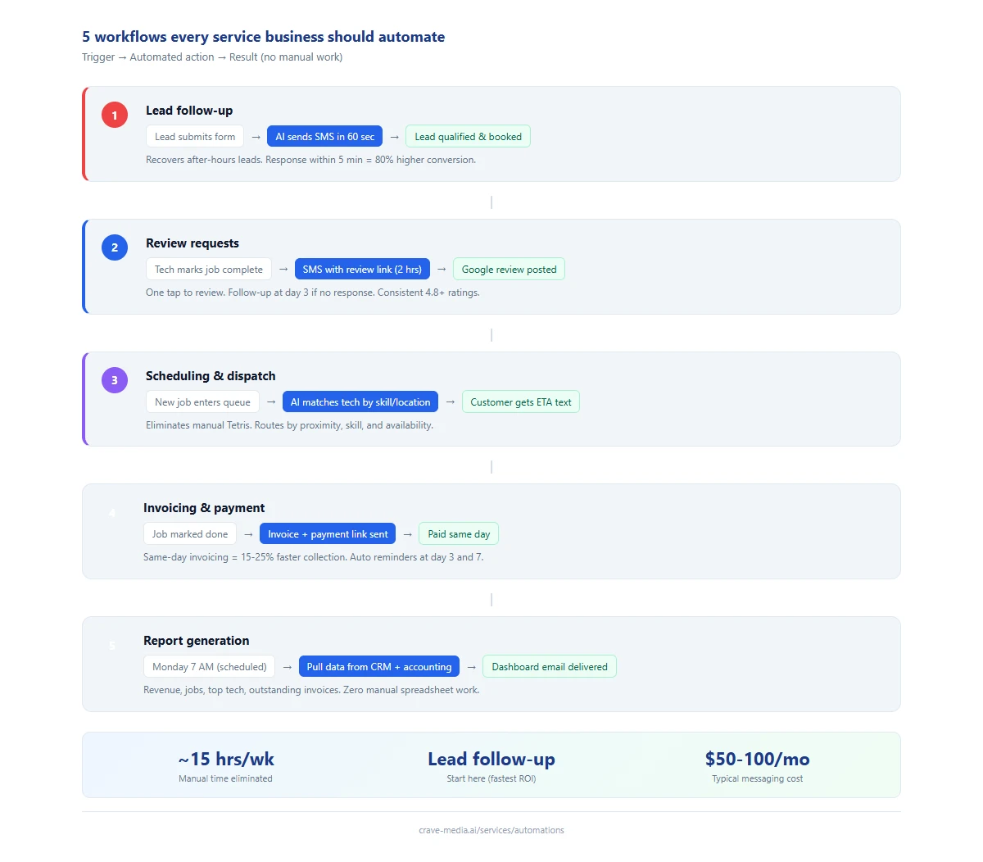Click the 'Scheduling & dispatch' heading
The image size is (983, 862).
coord(211,376)
